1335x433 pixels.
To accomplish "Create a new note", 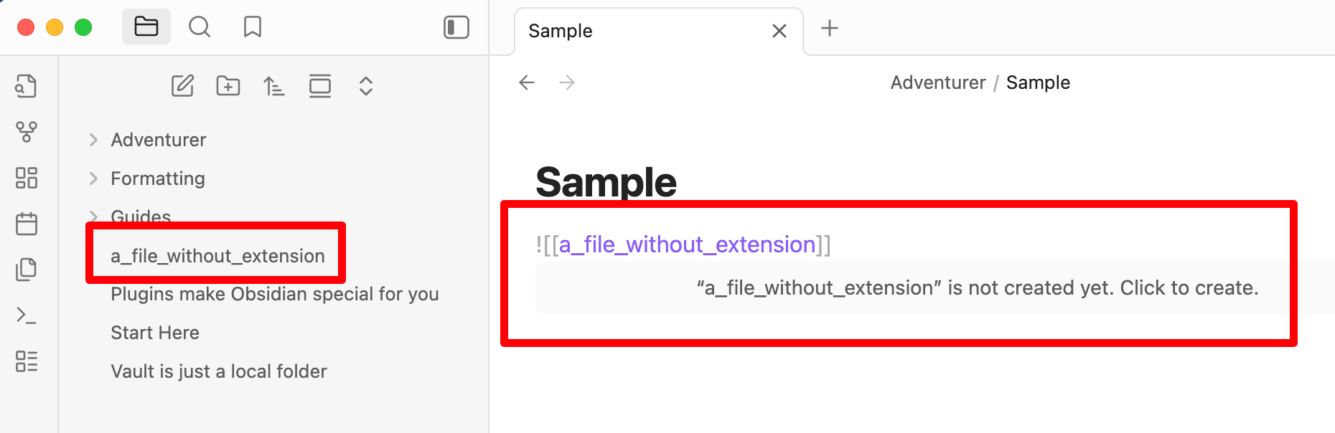I will click(x=182, y=86).
